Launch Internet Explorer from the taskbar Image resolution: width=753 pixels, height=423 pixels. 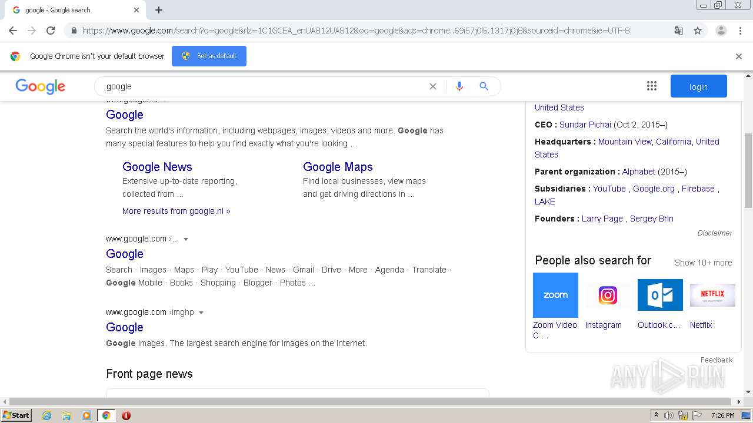pos(46,415)
